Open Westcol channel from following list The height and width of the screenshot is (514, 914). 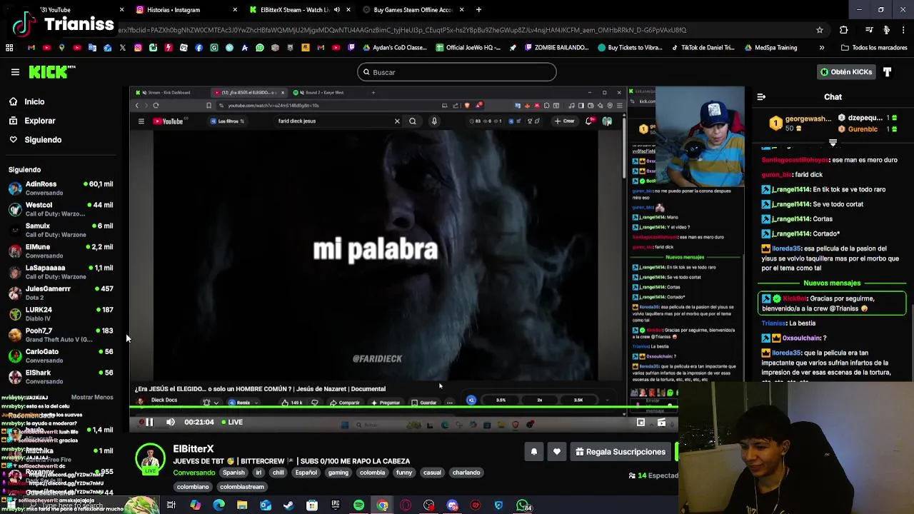click(x=61, y=209)
